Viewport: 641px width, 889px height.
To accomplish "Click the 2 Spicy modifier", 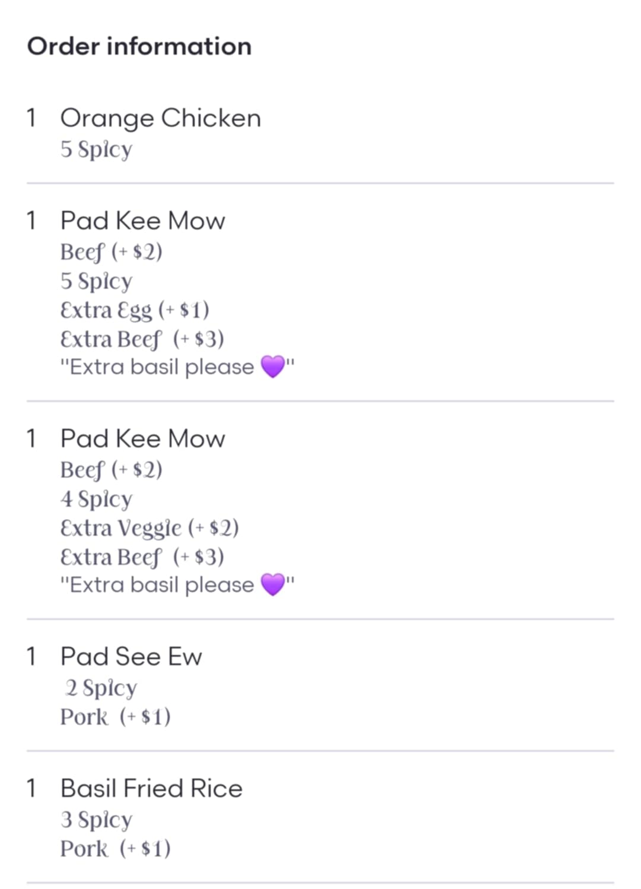I will click(x=101, y=688).
